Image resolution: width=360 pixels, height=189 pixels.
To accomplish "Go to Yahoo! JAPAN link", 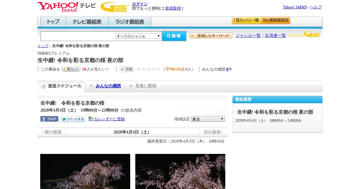I will pyautogui.click(x=295, y=7).
